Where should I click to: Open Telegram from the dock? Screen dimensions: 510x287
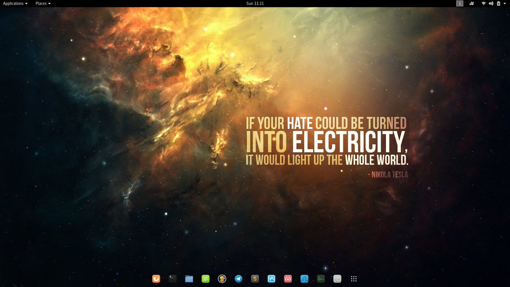pos(238,279)
